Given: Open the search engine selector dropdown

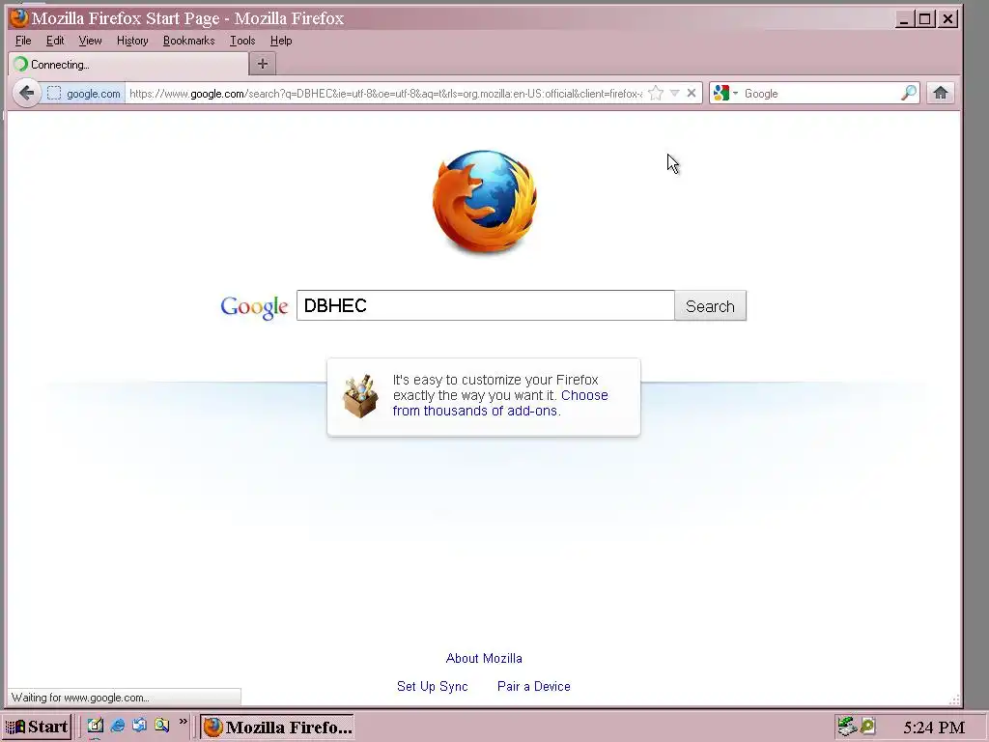Looking at the screenshot, I should (725, 94).
